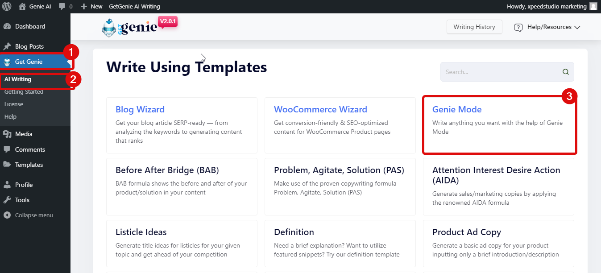Screen dimensions: 601x273
Task: Click 'Get your blog article SERP-ready' description
Action: click(x=178, y=132)
